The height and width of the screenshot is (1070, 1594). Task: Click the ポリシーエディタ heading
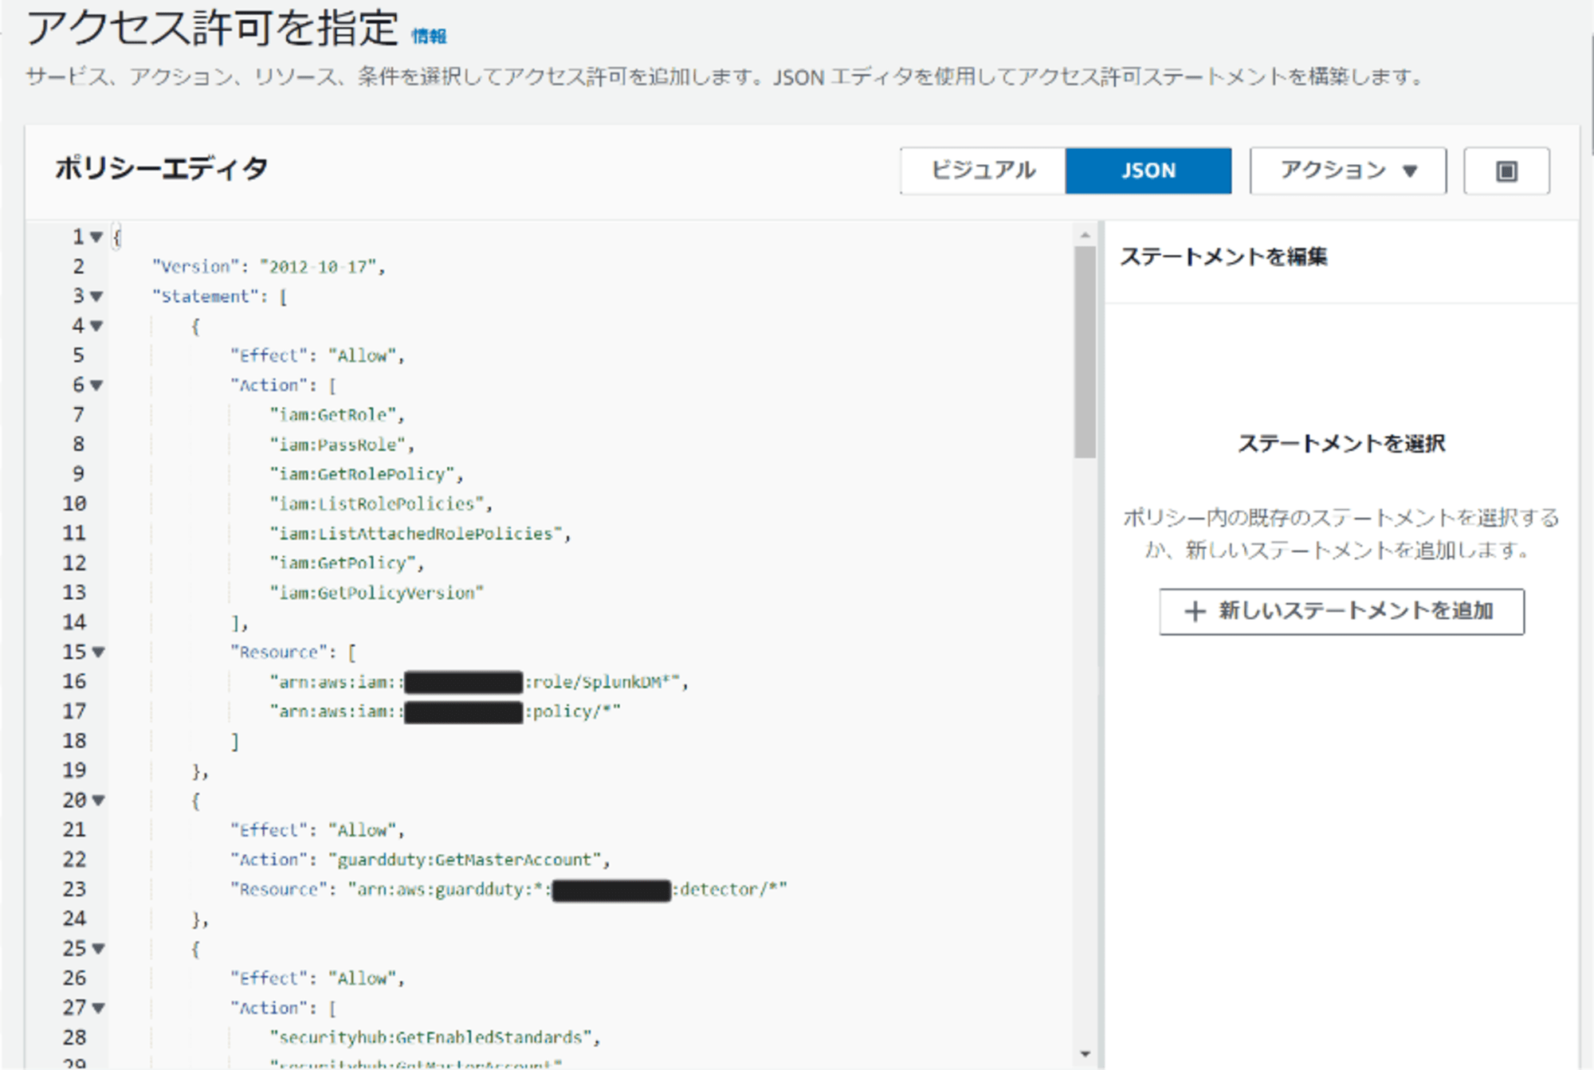pyautogui.click(x=161, y=169)
